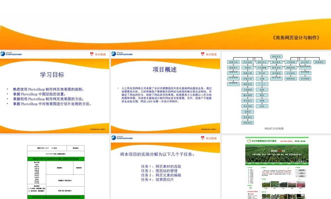Viewport: 331px width, 199px height.
Task: Click the person icon in the mockup right panel
Action: tap(297, 176)
